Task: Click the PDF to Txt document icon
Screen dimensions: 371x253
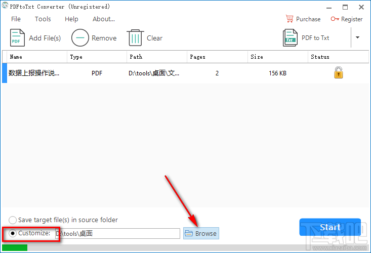Action: pos(290,37)
